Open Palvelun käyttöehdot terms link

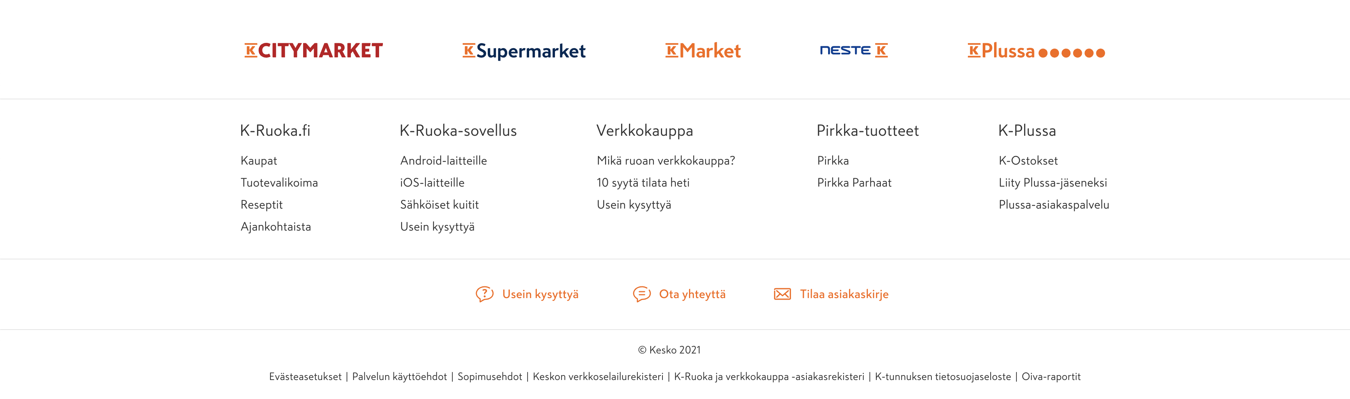399,377
